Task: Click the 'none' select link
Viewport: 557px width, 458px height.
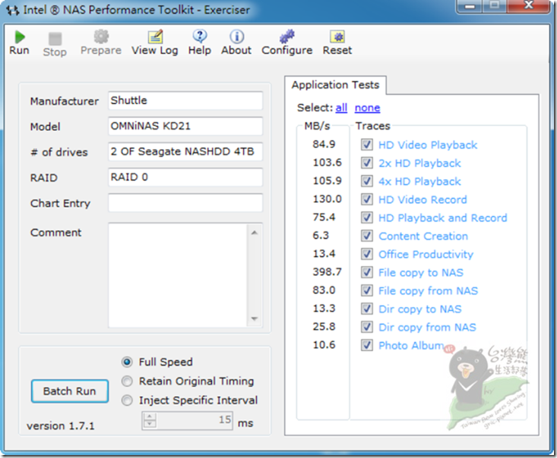Action: point(367,108)
